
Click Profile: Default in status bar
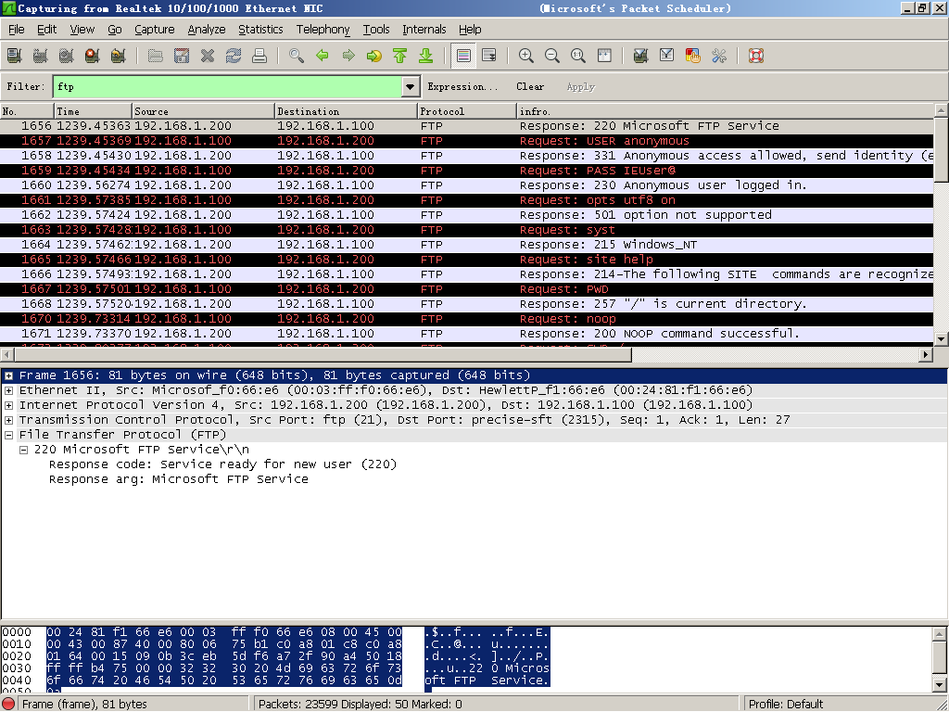tap(786, 705)
